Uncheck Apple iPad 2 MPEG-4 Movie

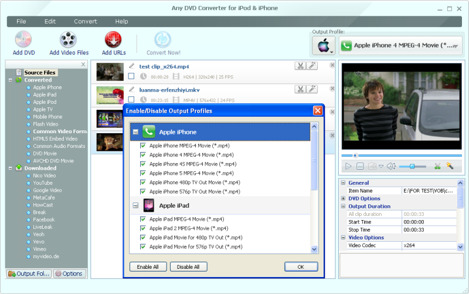[x=142, y=228]
